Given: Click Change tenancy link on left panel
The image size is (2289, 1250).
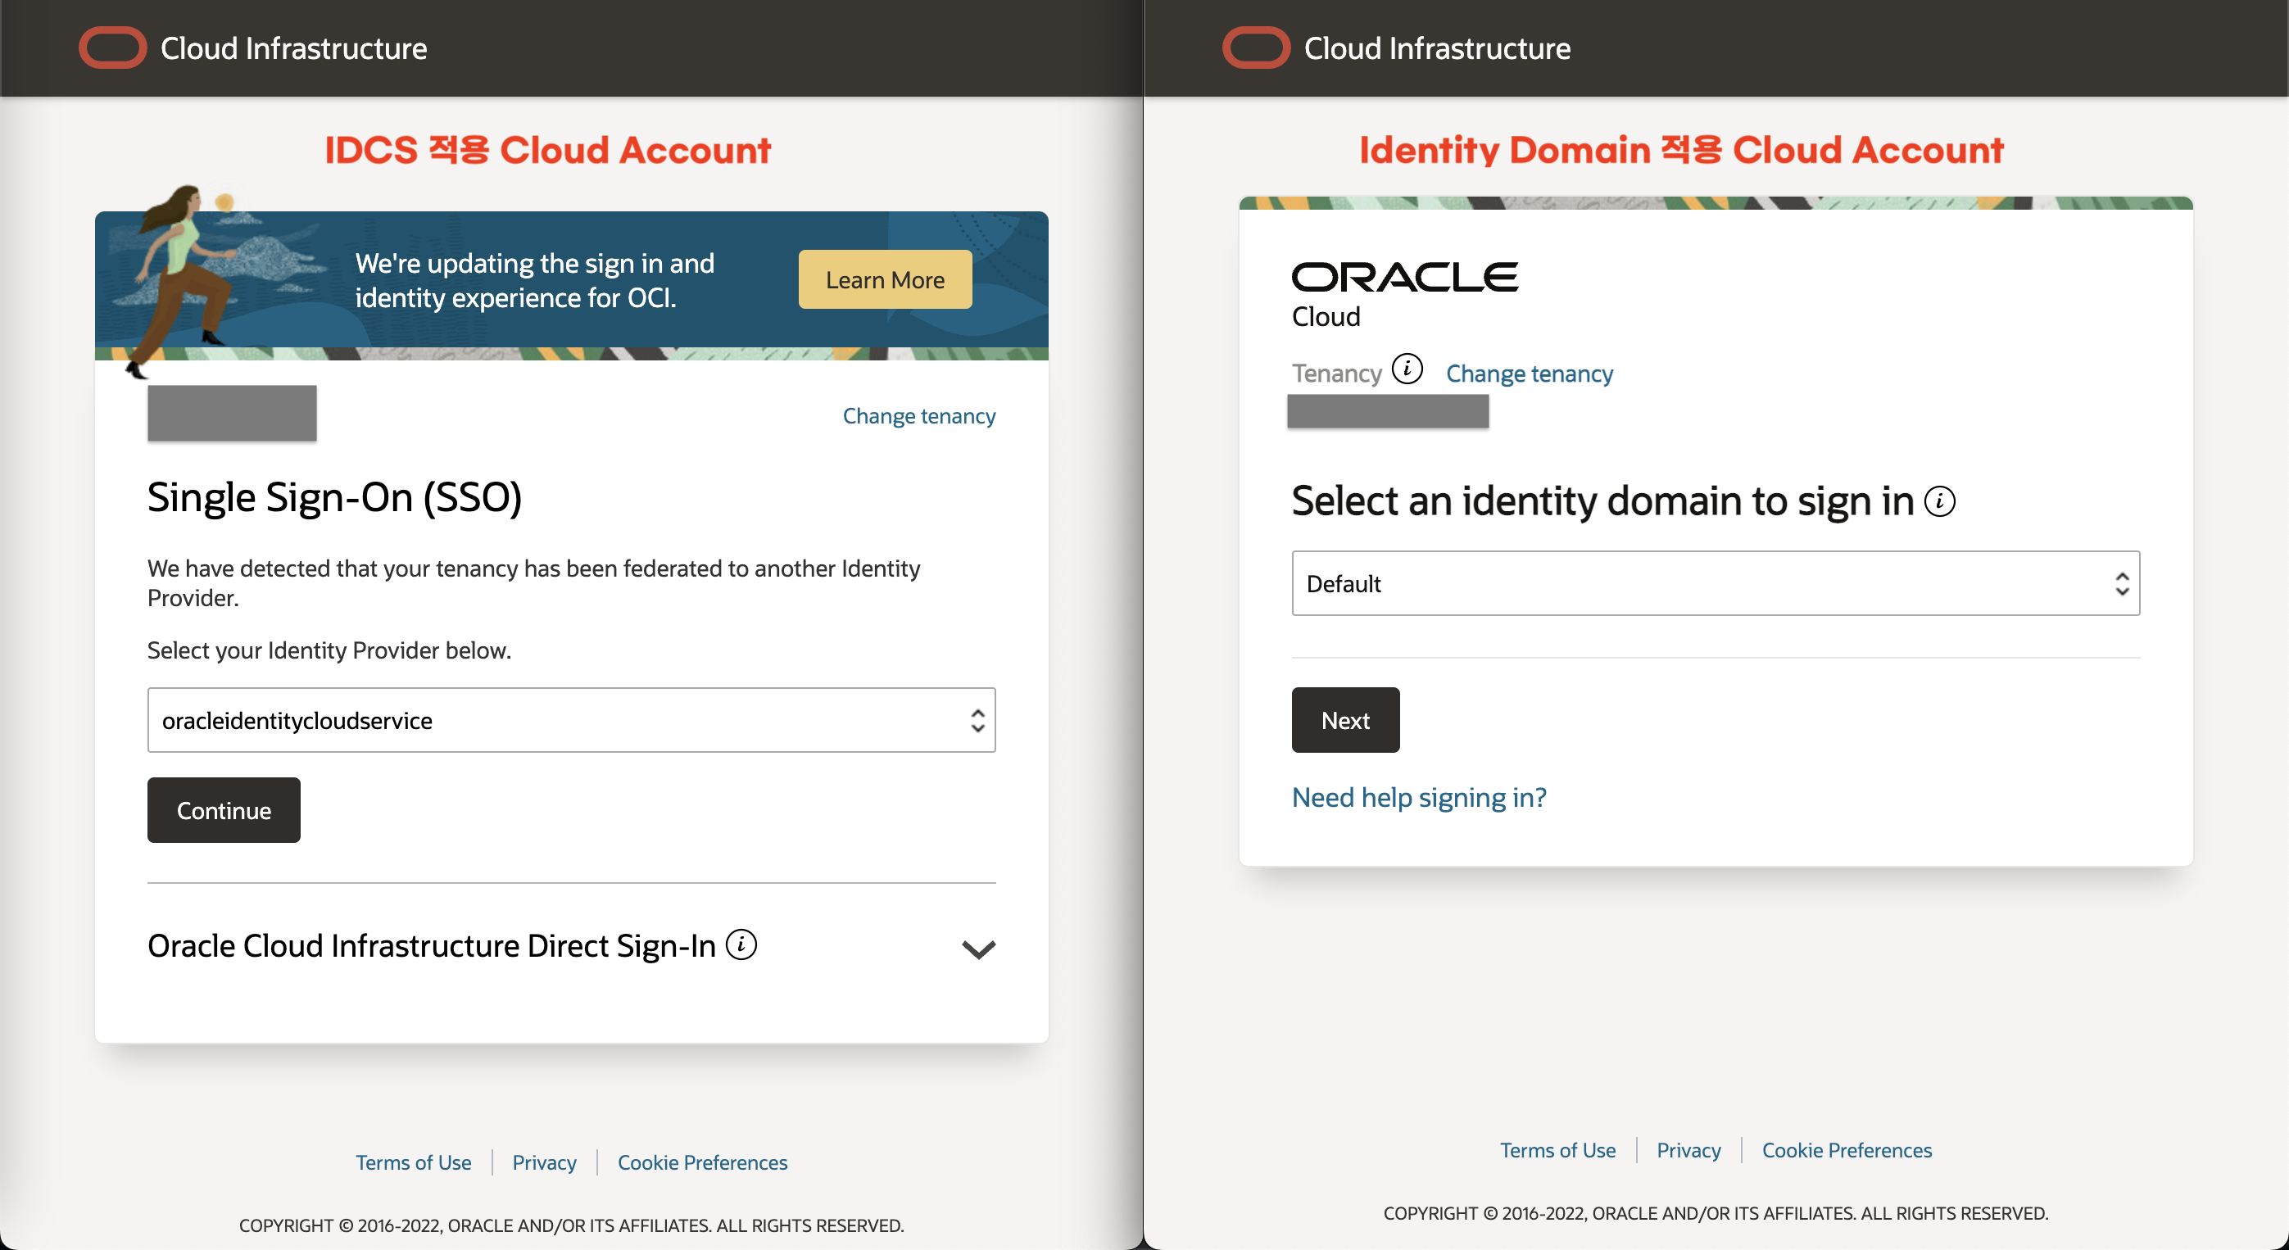Looking at the screenshot, I should [919, 416].
